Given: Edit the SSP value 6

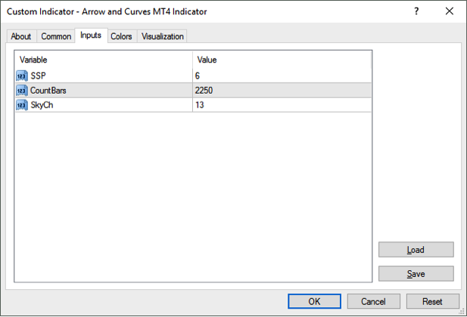Looking at the screenshot, I should click(282, 76).
